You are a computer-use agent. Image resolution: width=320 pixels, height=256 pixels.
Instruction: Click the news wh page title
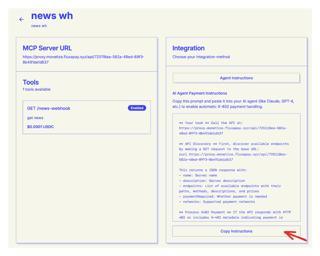[x=52, y=16]
